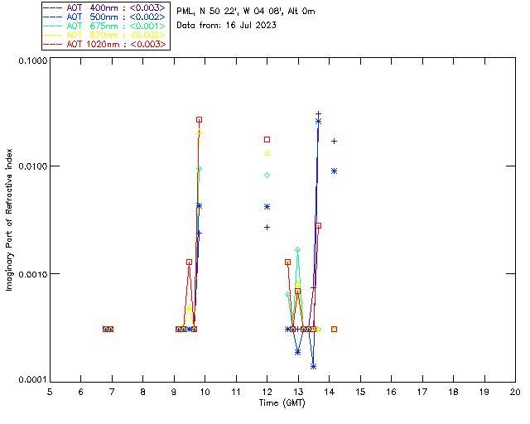The image size is (530, 424).
Task: Click the x-axis tick label 15
Action: [360, 392]
